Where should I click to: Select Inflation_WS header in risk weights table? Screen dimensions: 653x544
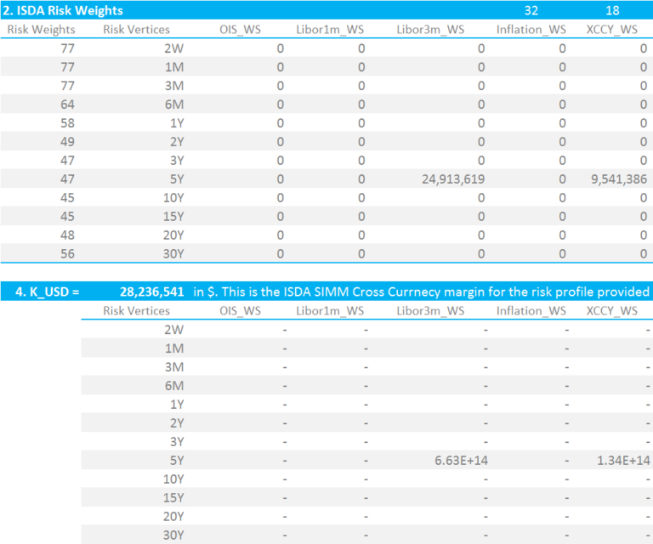coord(531,30)
